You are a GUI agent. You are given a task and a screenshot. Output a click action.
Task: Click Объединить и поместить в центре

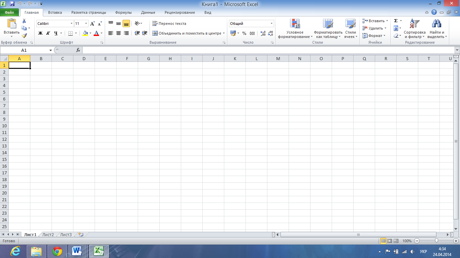(187, 33)
